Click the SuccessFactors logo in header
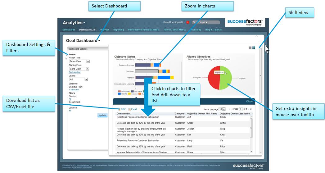The width and height of the screenshot is (325, 173). pyautogui.click(x=245, y=22)
